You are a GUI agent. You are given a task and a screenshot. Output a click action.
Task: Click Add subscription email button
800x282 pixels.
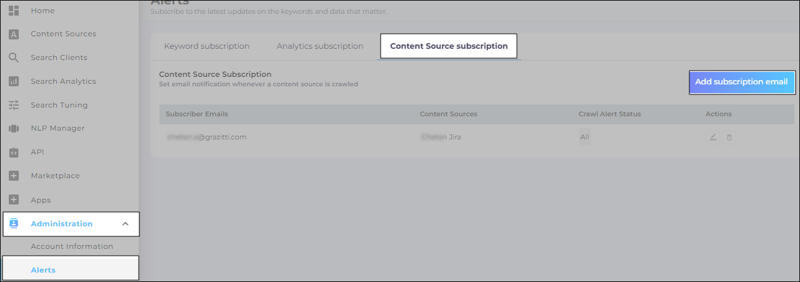pos(742,82)
